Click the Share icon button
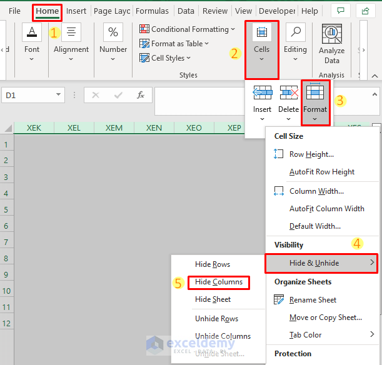The image size is (382, 365). coord(365,11)
